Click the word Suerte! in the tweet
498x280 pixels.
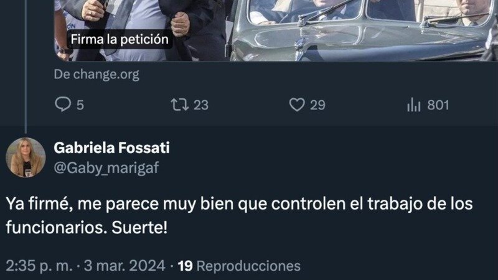[139, 227]
